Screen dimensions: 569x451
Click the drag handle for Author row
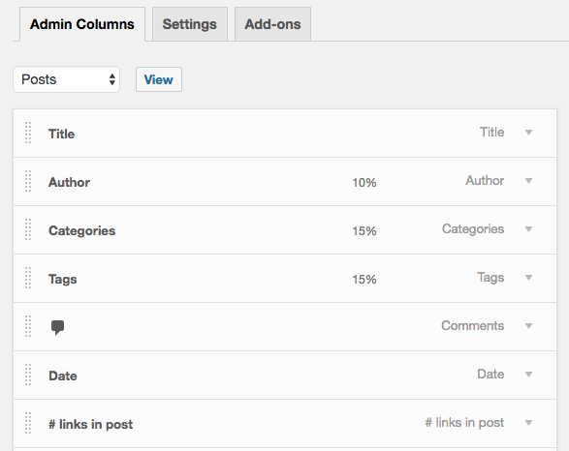28,181
